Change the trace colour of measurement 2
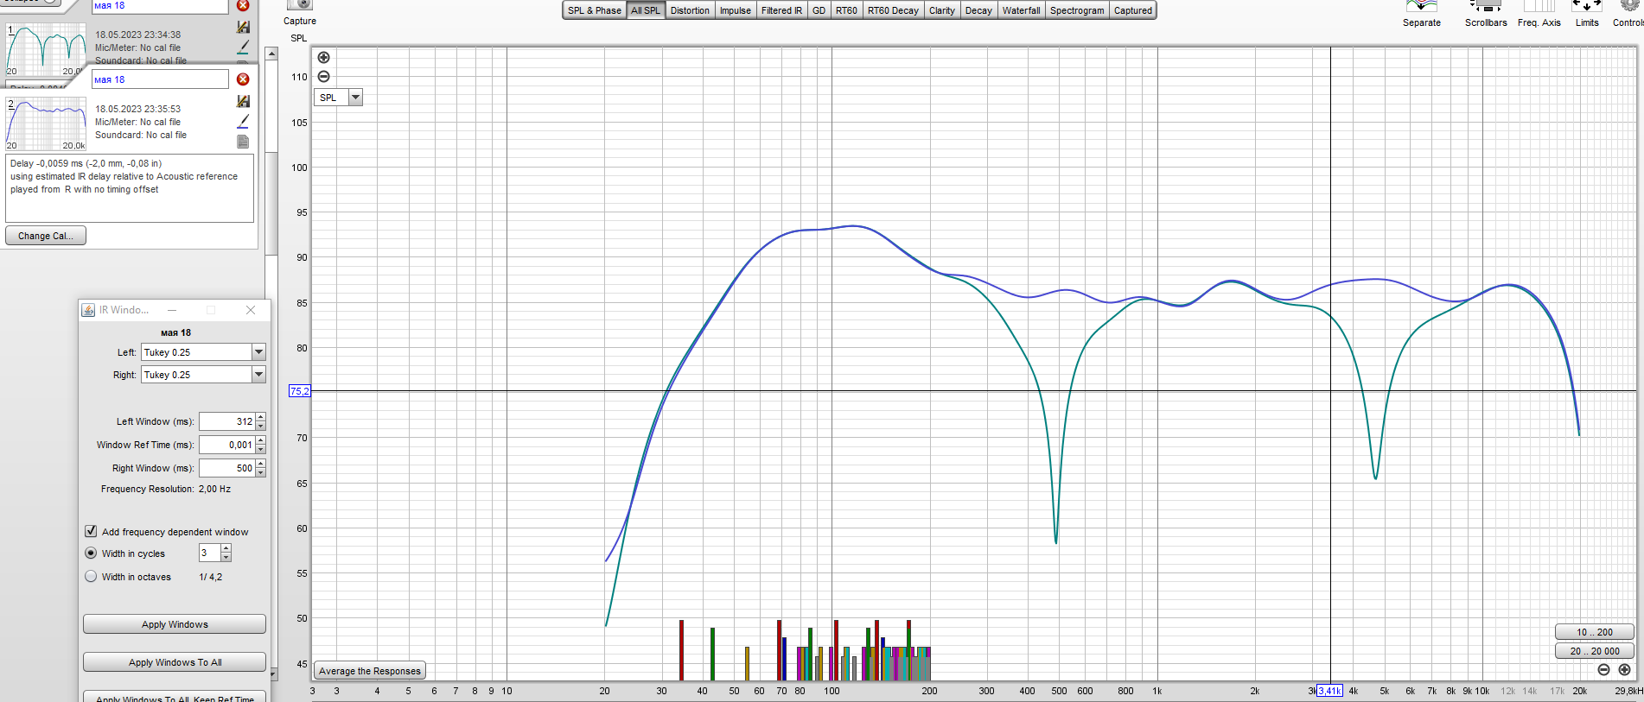Viewport: 1644px width, 702px height. point(243,122)
